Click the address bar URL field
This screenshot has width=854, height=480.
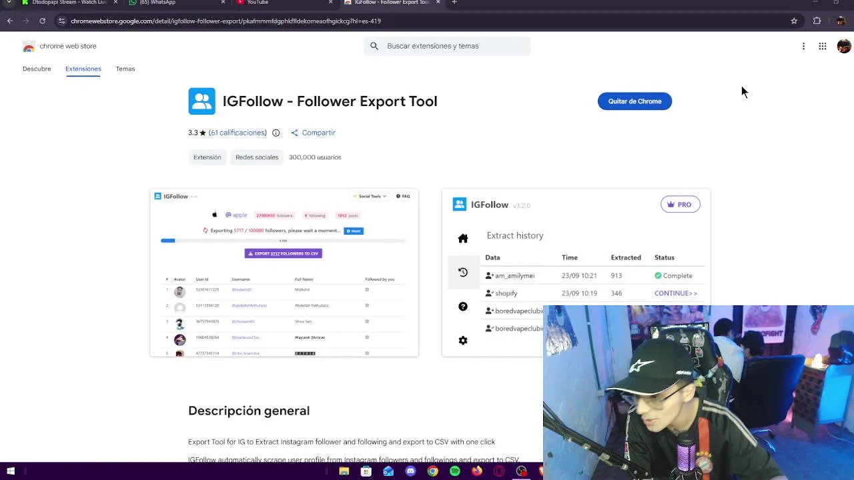click(427, 21)
